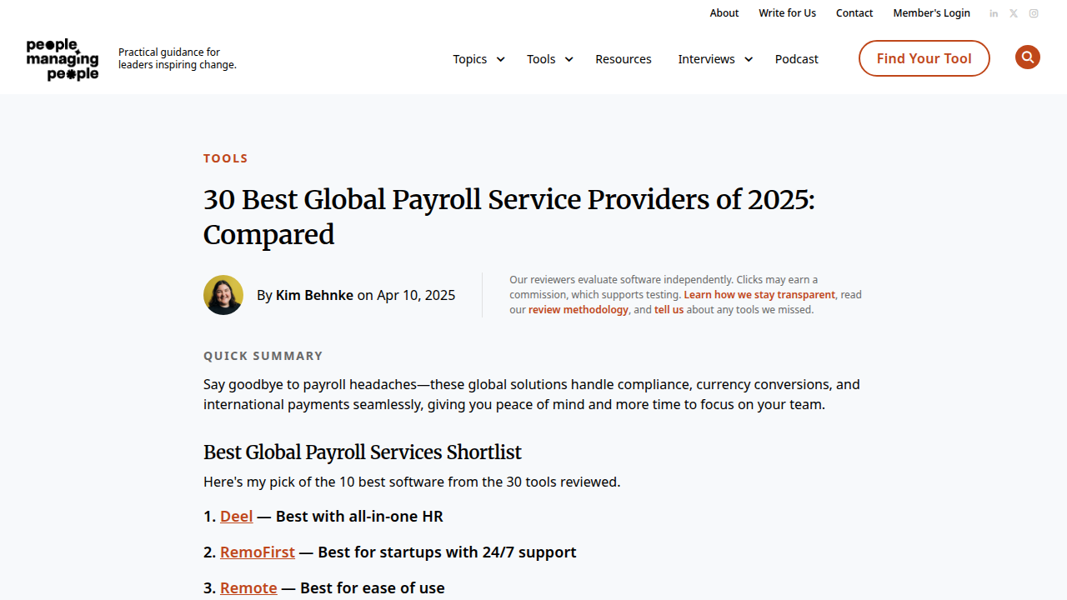Click the 'on Apr 10, 2025' date
The image size is (1067, 600).
pyautogui.click(x=406, y=295)
